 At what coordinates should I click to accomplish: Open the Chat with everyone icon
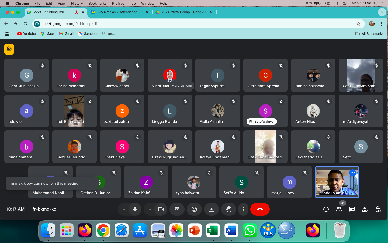352,209
